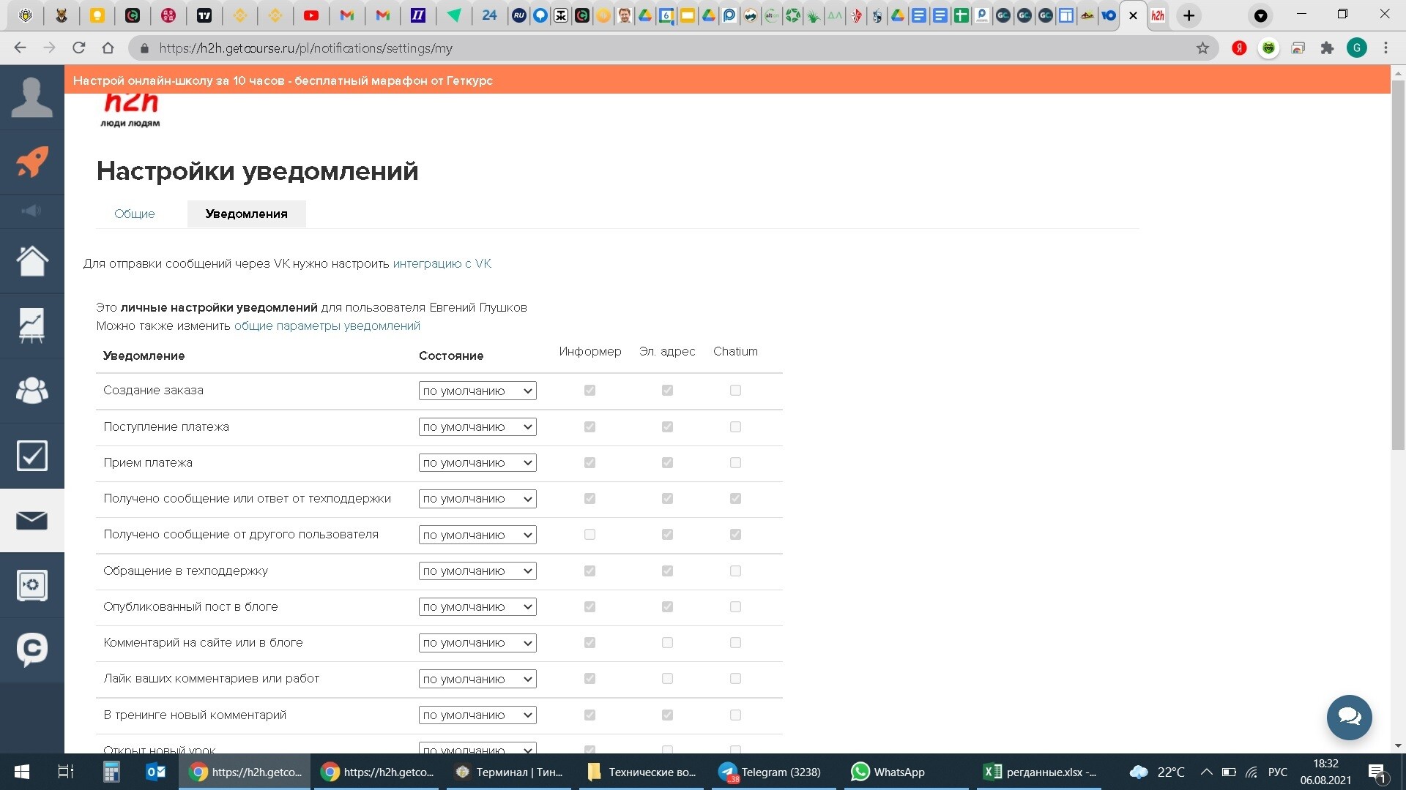Open the chart analytics sidebar icon

pos(32,326)
